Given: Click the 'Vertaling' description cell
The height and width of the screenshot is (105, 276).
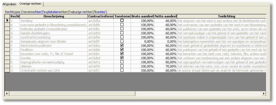Looking at the screenshot, I should (54, 20).
